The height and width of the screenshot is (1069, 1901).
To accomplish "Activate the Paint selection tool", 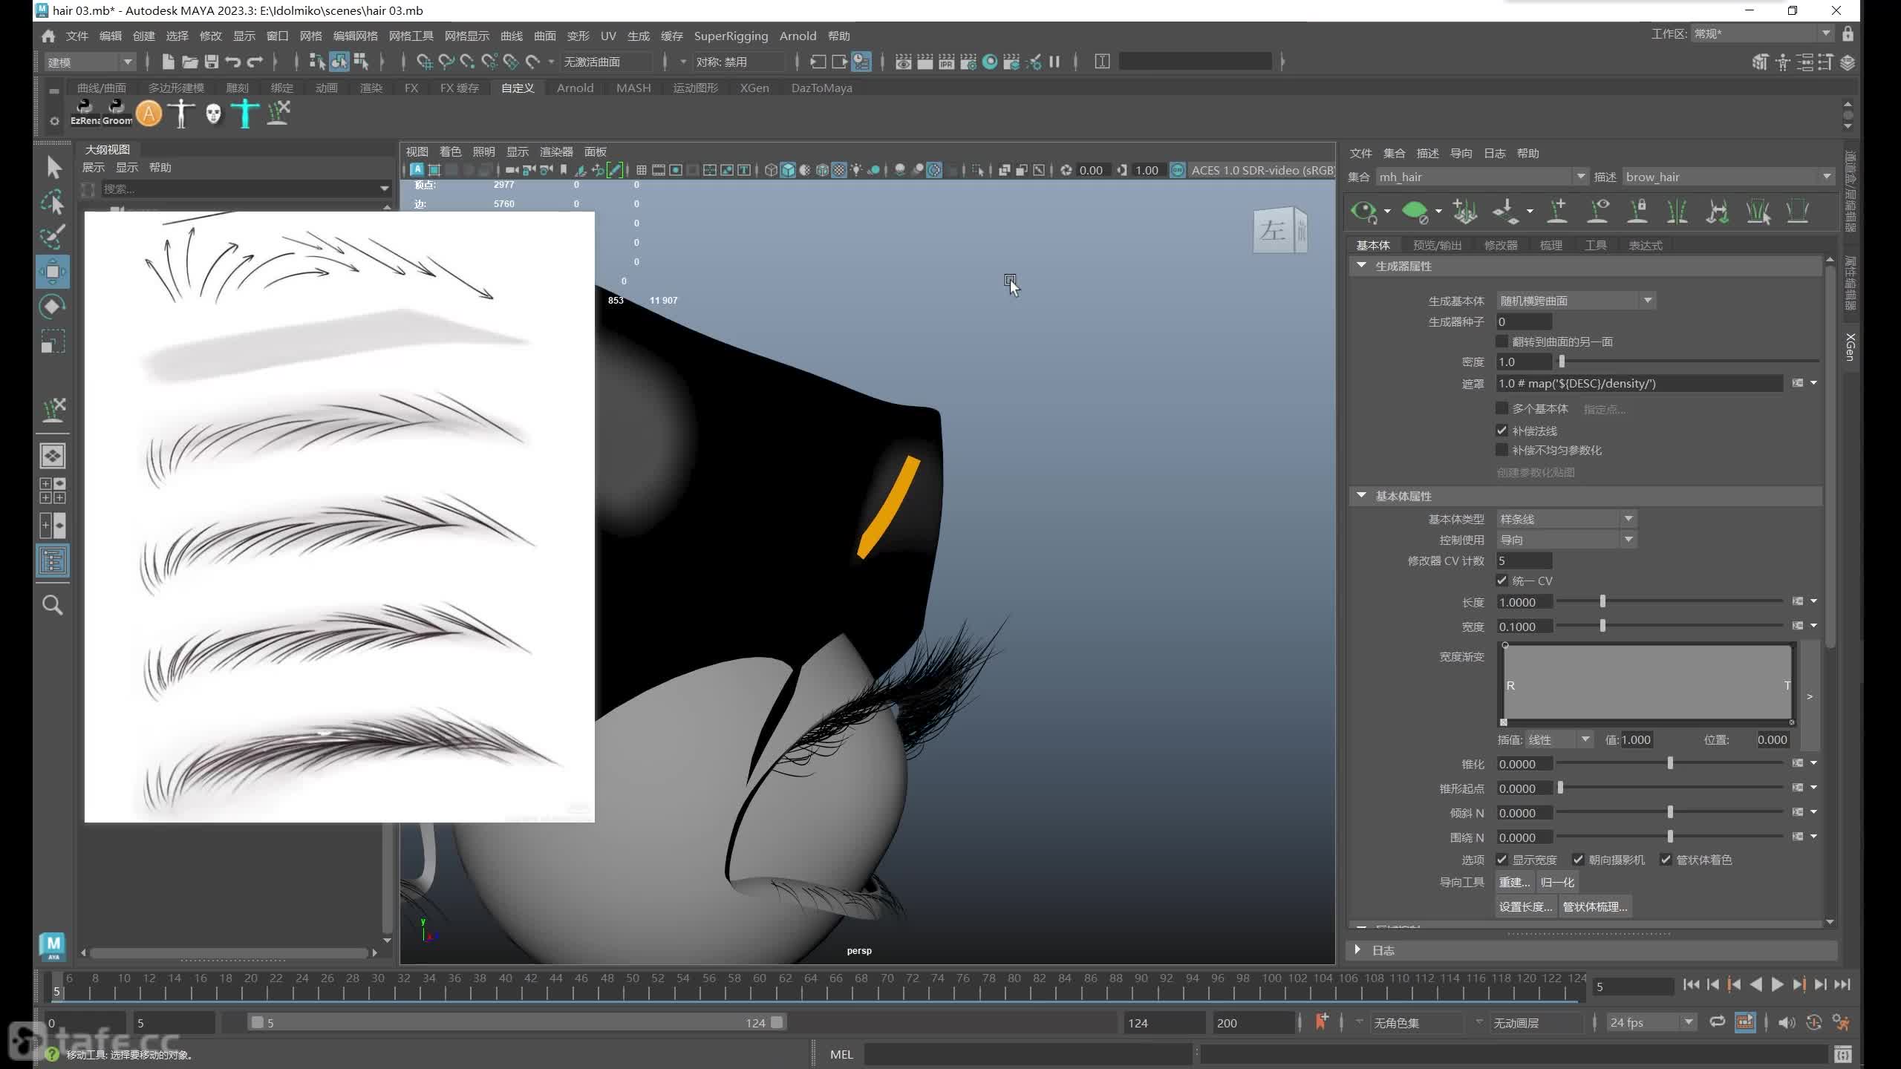I will (x=53, y=237).
